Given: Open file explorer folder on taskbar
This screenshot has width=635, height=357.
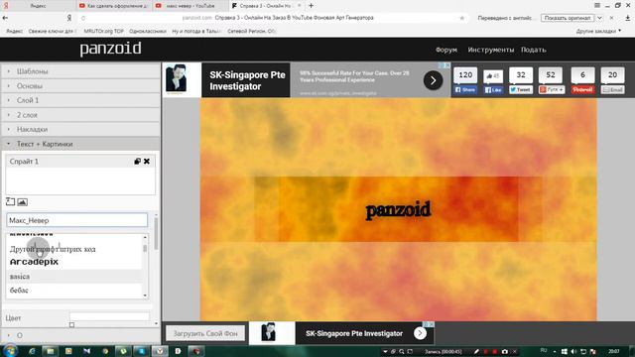Looking at the screenshot, I should click(51, 351).
